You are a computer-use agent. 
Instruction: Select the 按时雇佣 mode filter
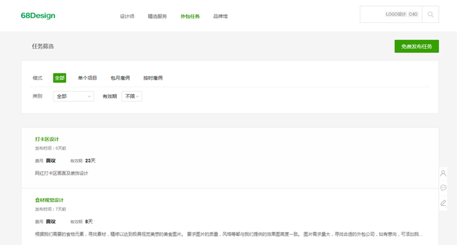click(153, 78)
